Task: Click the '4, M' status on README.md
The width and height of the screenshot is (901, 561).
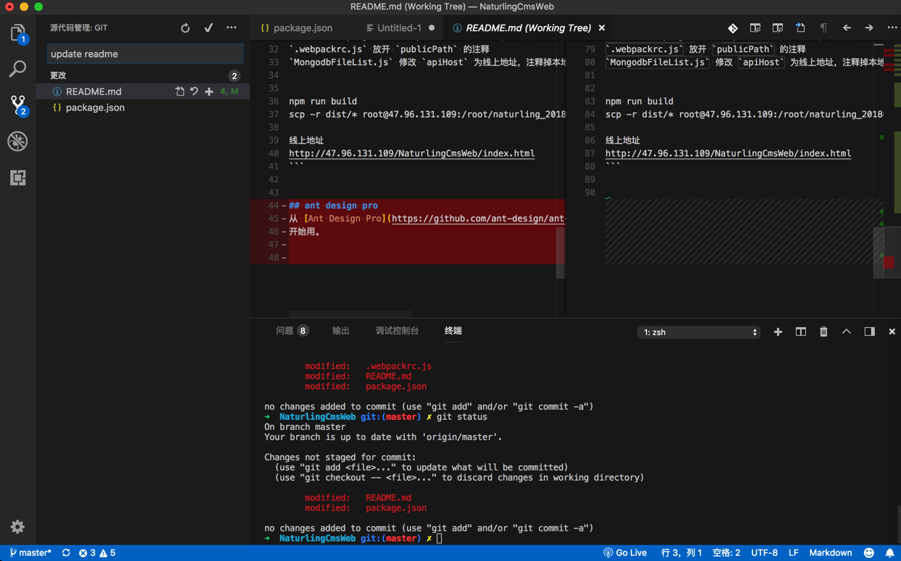Action: click(x=229, y=92)
